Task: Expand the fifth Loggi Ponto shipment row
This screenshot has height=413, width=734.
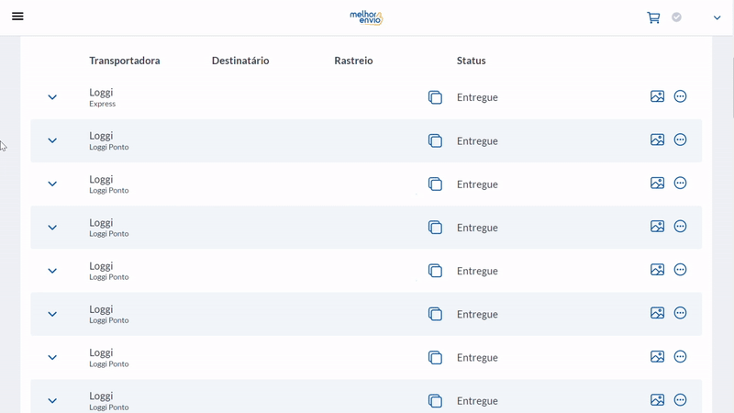Action: (x=52, y=314)
